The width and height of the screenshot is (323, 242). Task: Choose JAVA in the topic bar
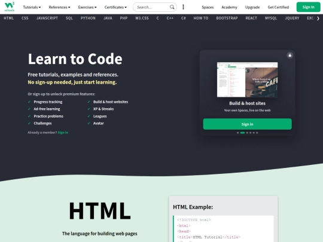[108, 18]
